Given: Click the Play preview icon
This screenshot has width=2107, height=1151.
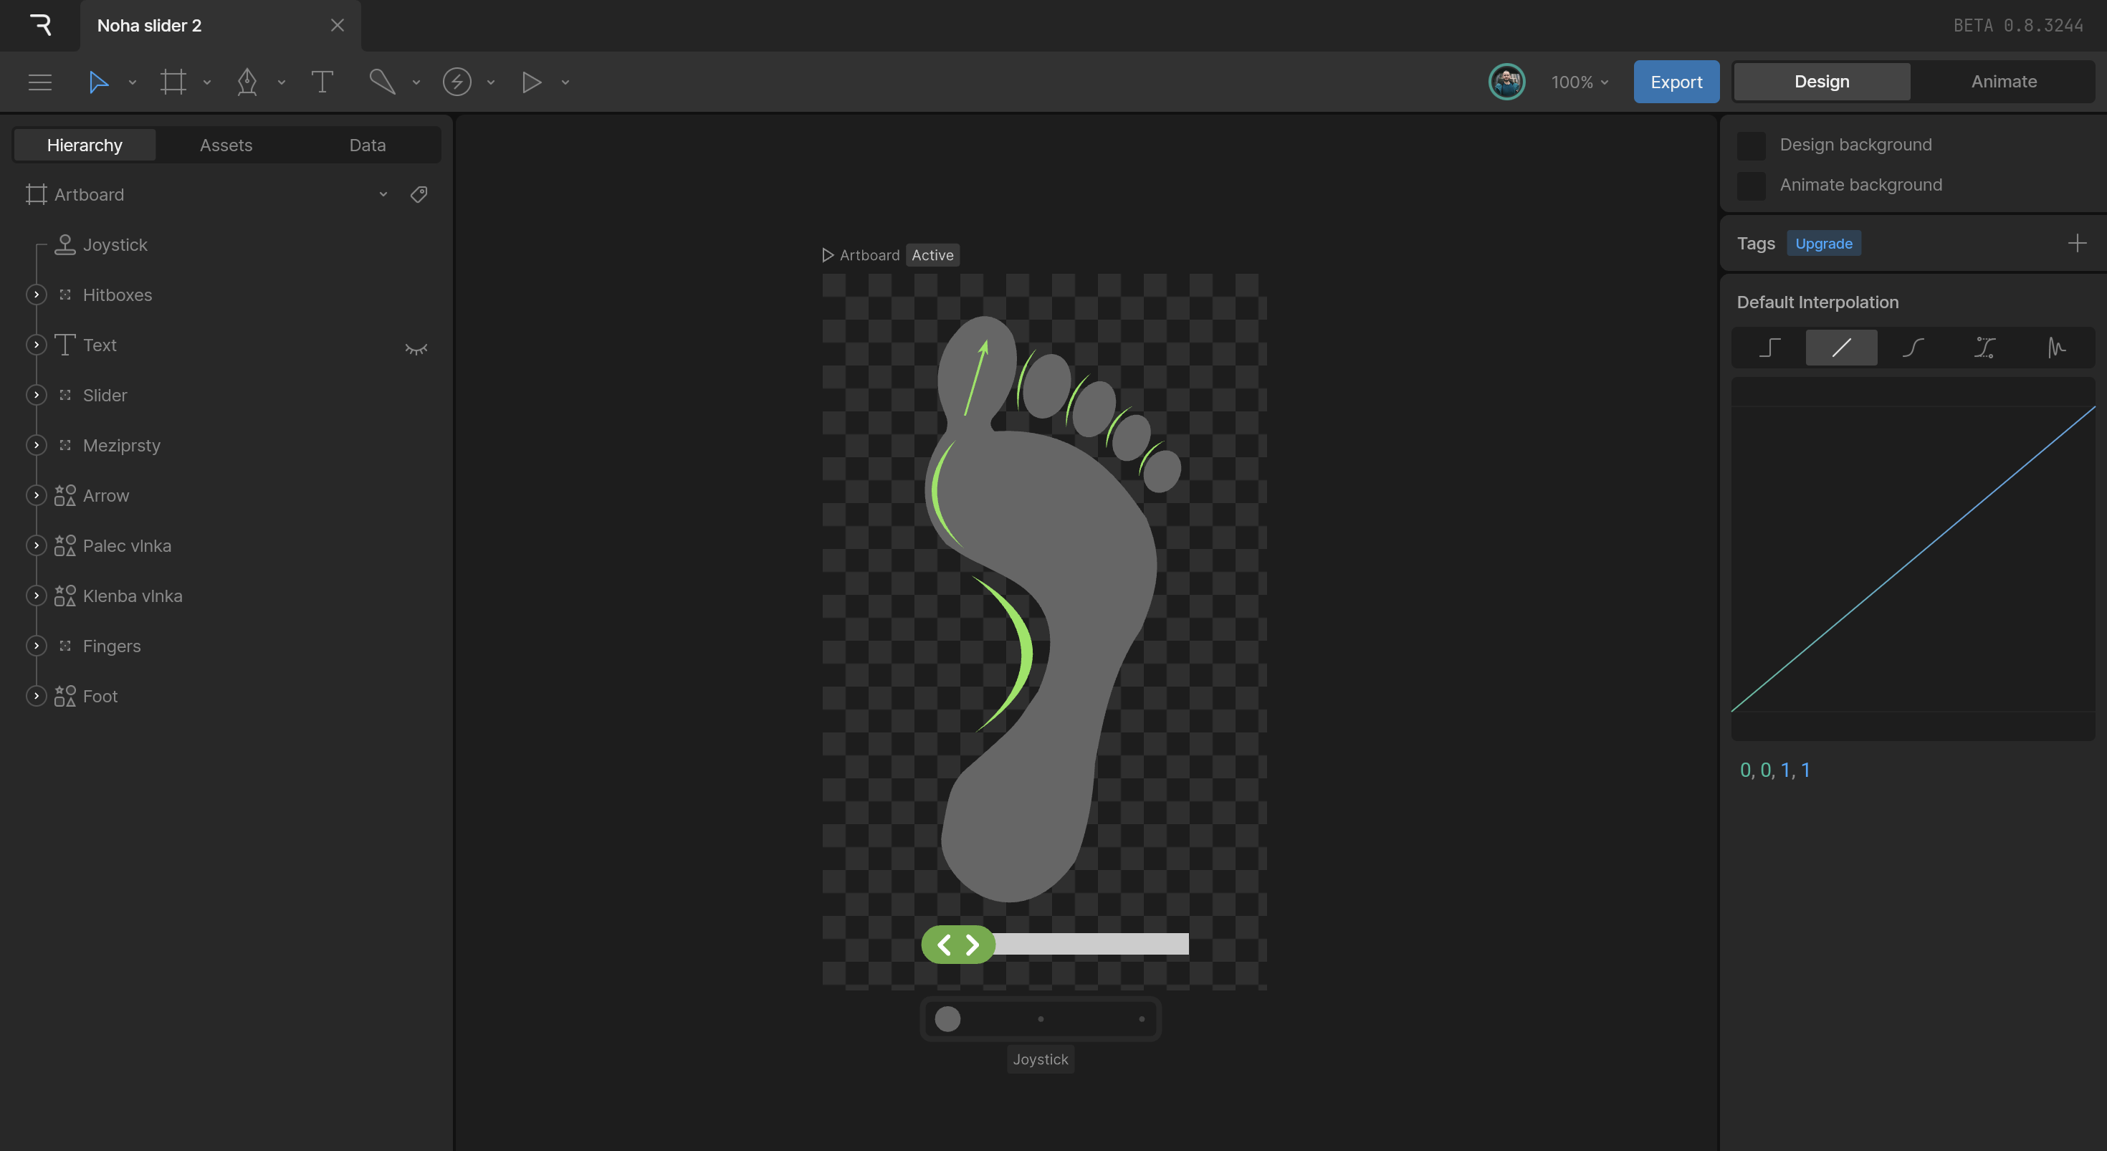Looking at the screenshot, I should click(532, 82).
